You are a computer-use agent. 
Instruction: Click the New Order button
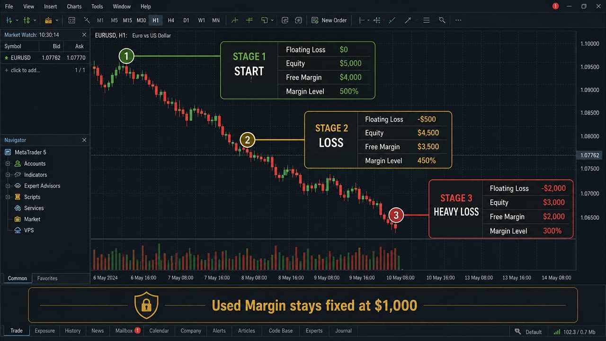(329, 20)
